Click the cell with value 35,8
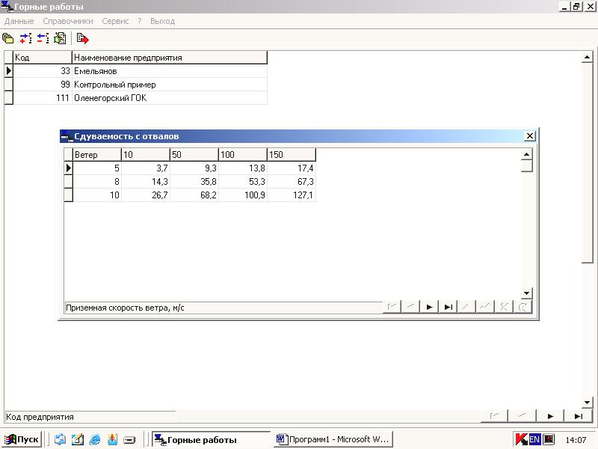The image size is (598, 449). 194,181
